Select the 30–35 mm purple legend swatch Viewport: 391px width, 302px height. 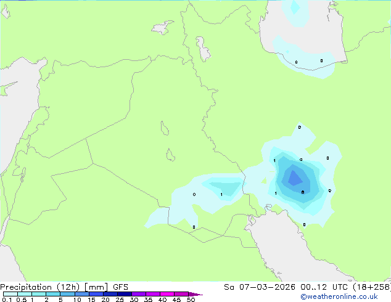point(139,294)
